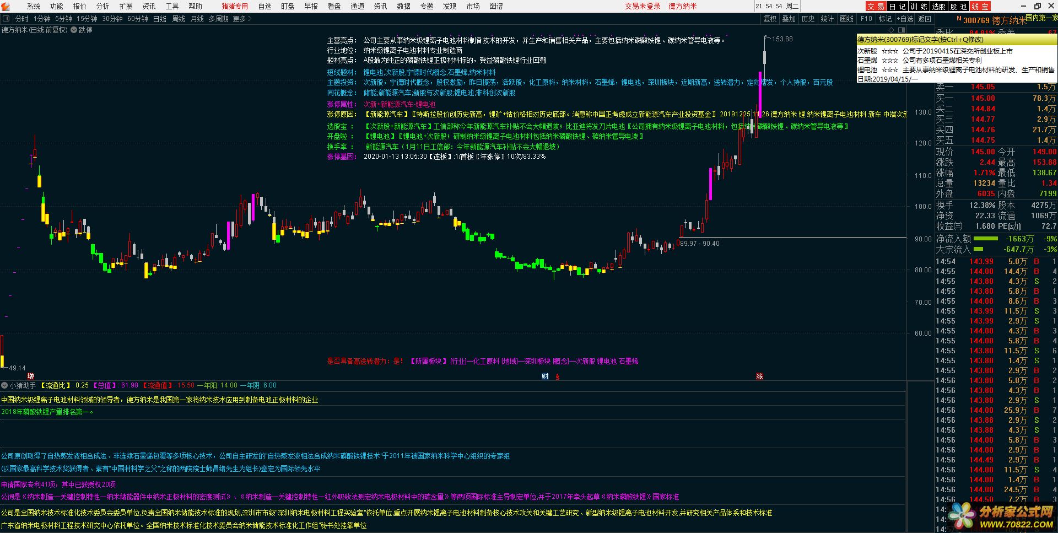Expand the 小猪助手 indicator dropdown

point(4,385)
